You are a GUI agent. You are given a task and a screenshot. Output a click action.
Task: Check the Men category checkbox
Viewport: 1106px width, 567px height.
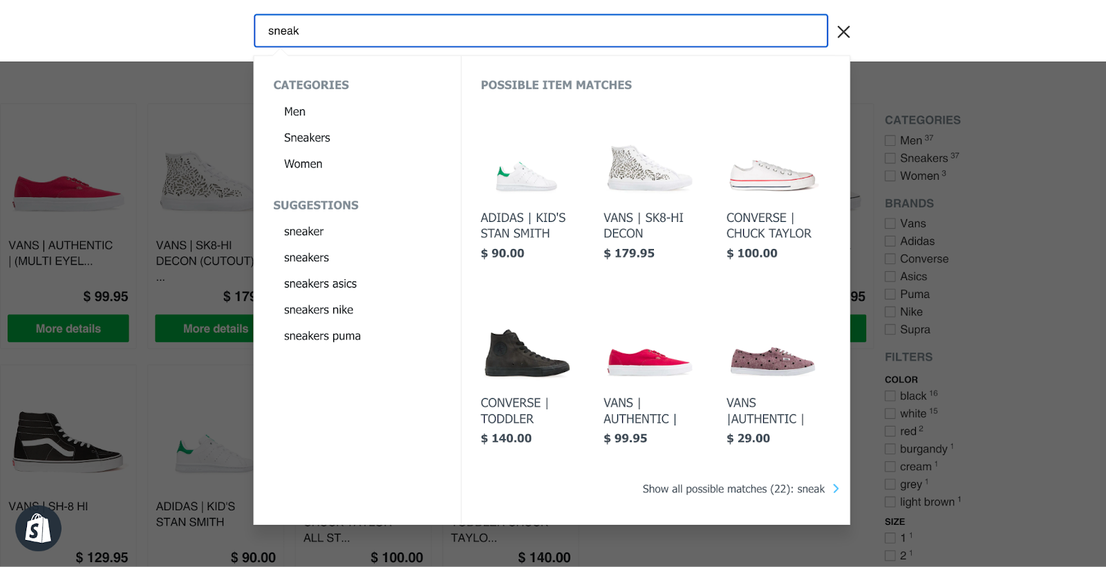[x=890, y=141]
